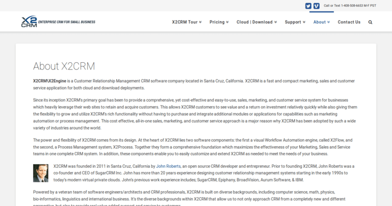Click the X2CRM logo

click(29, 22)
